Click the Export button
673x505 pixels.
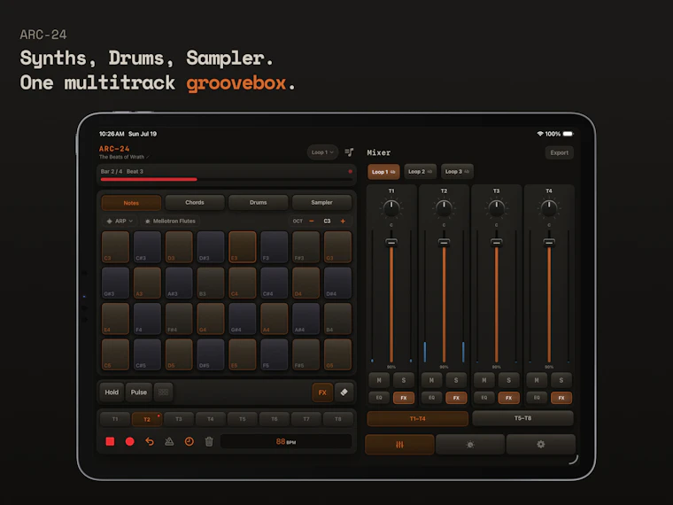coord(560,152)
